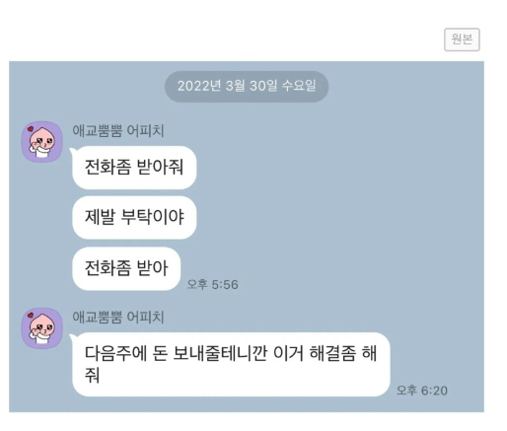Viewport: 507px width, 431px height.
Task: Click the first sender name 애교뿜뿜 어피치
Action: [x=118, y=130]
